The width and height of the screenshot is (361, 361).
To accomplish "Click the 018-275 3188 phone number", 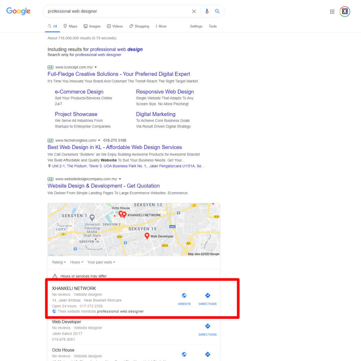I will coord(115,140).
